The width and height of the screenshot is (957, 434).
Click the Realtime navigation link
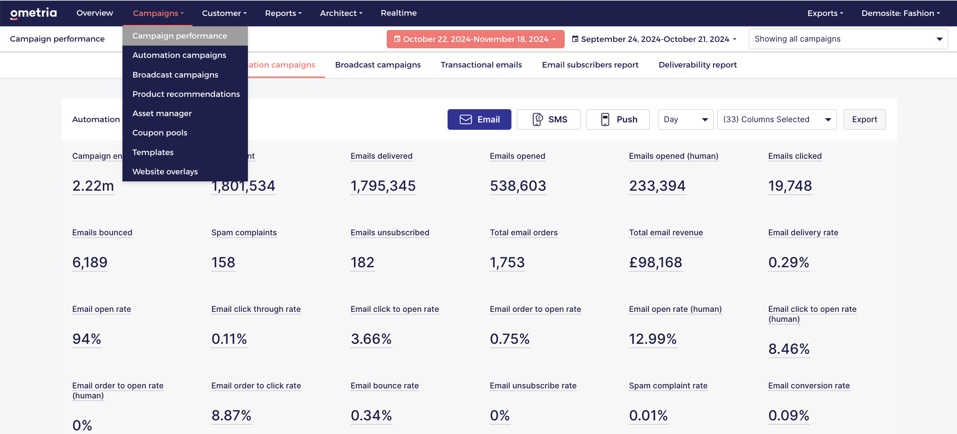398,13
